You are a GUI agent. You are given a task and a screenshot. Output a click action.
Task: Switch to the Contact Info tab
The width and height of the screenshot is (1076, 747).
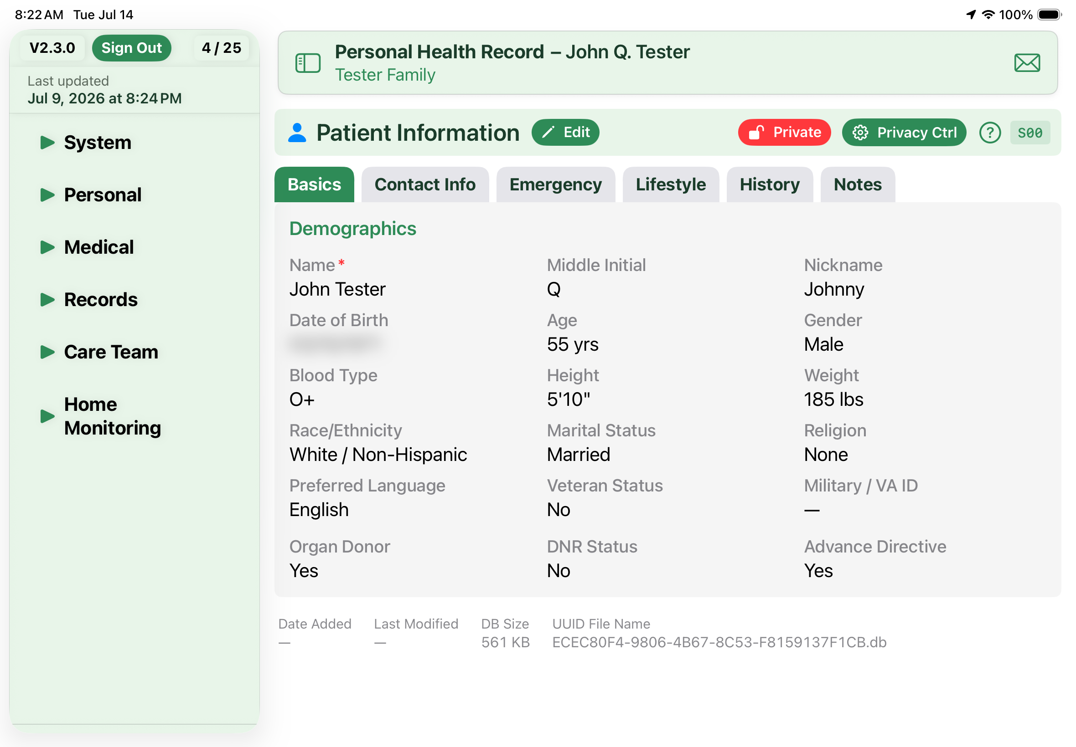(425, 184)
